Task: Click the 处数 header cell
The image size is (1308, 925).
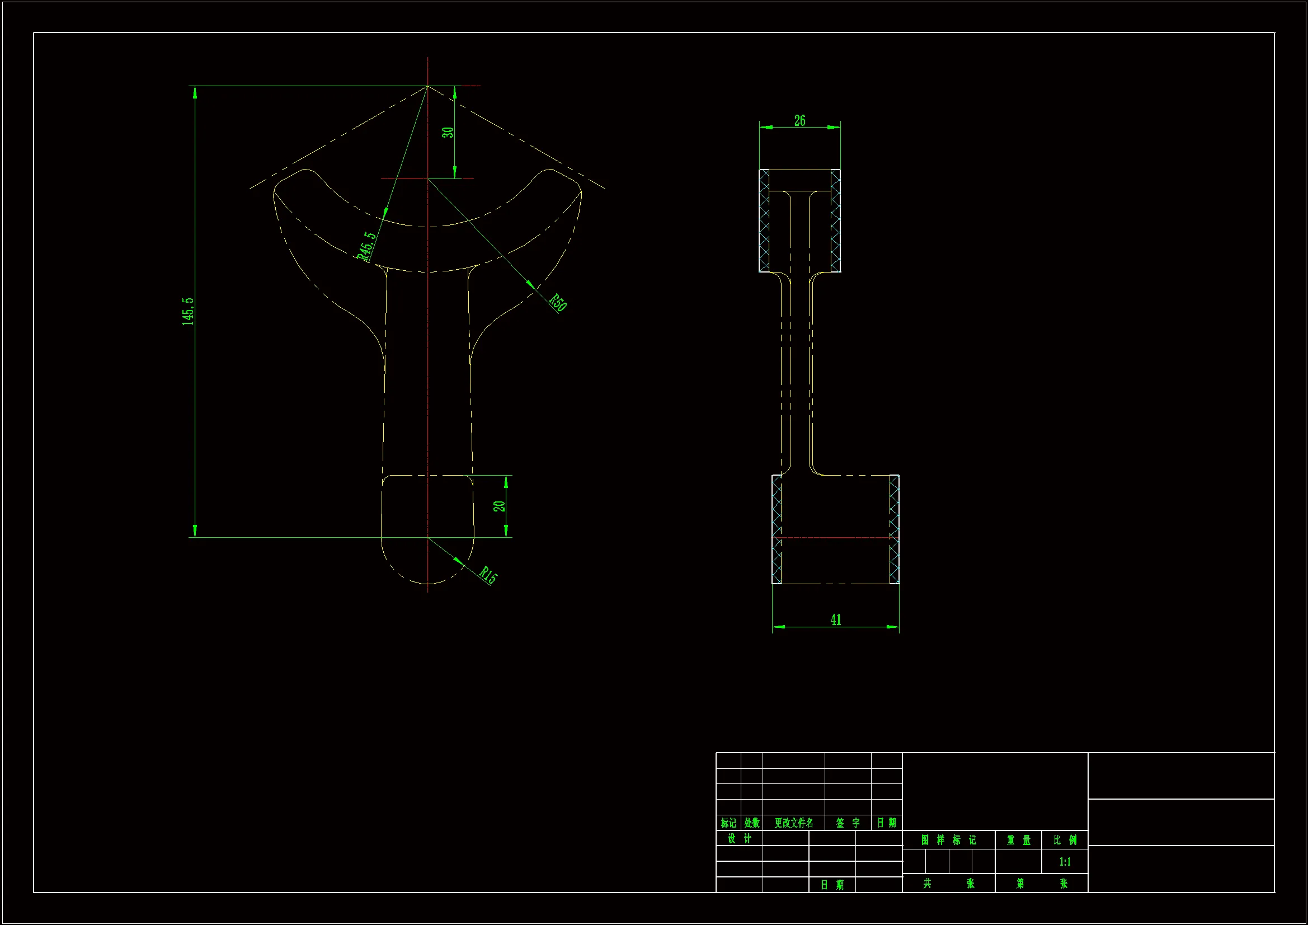Action: (751, 823)
